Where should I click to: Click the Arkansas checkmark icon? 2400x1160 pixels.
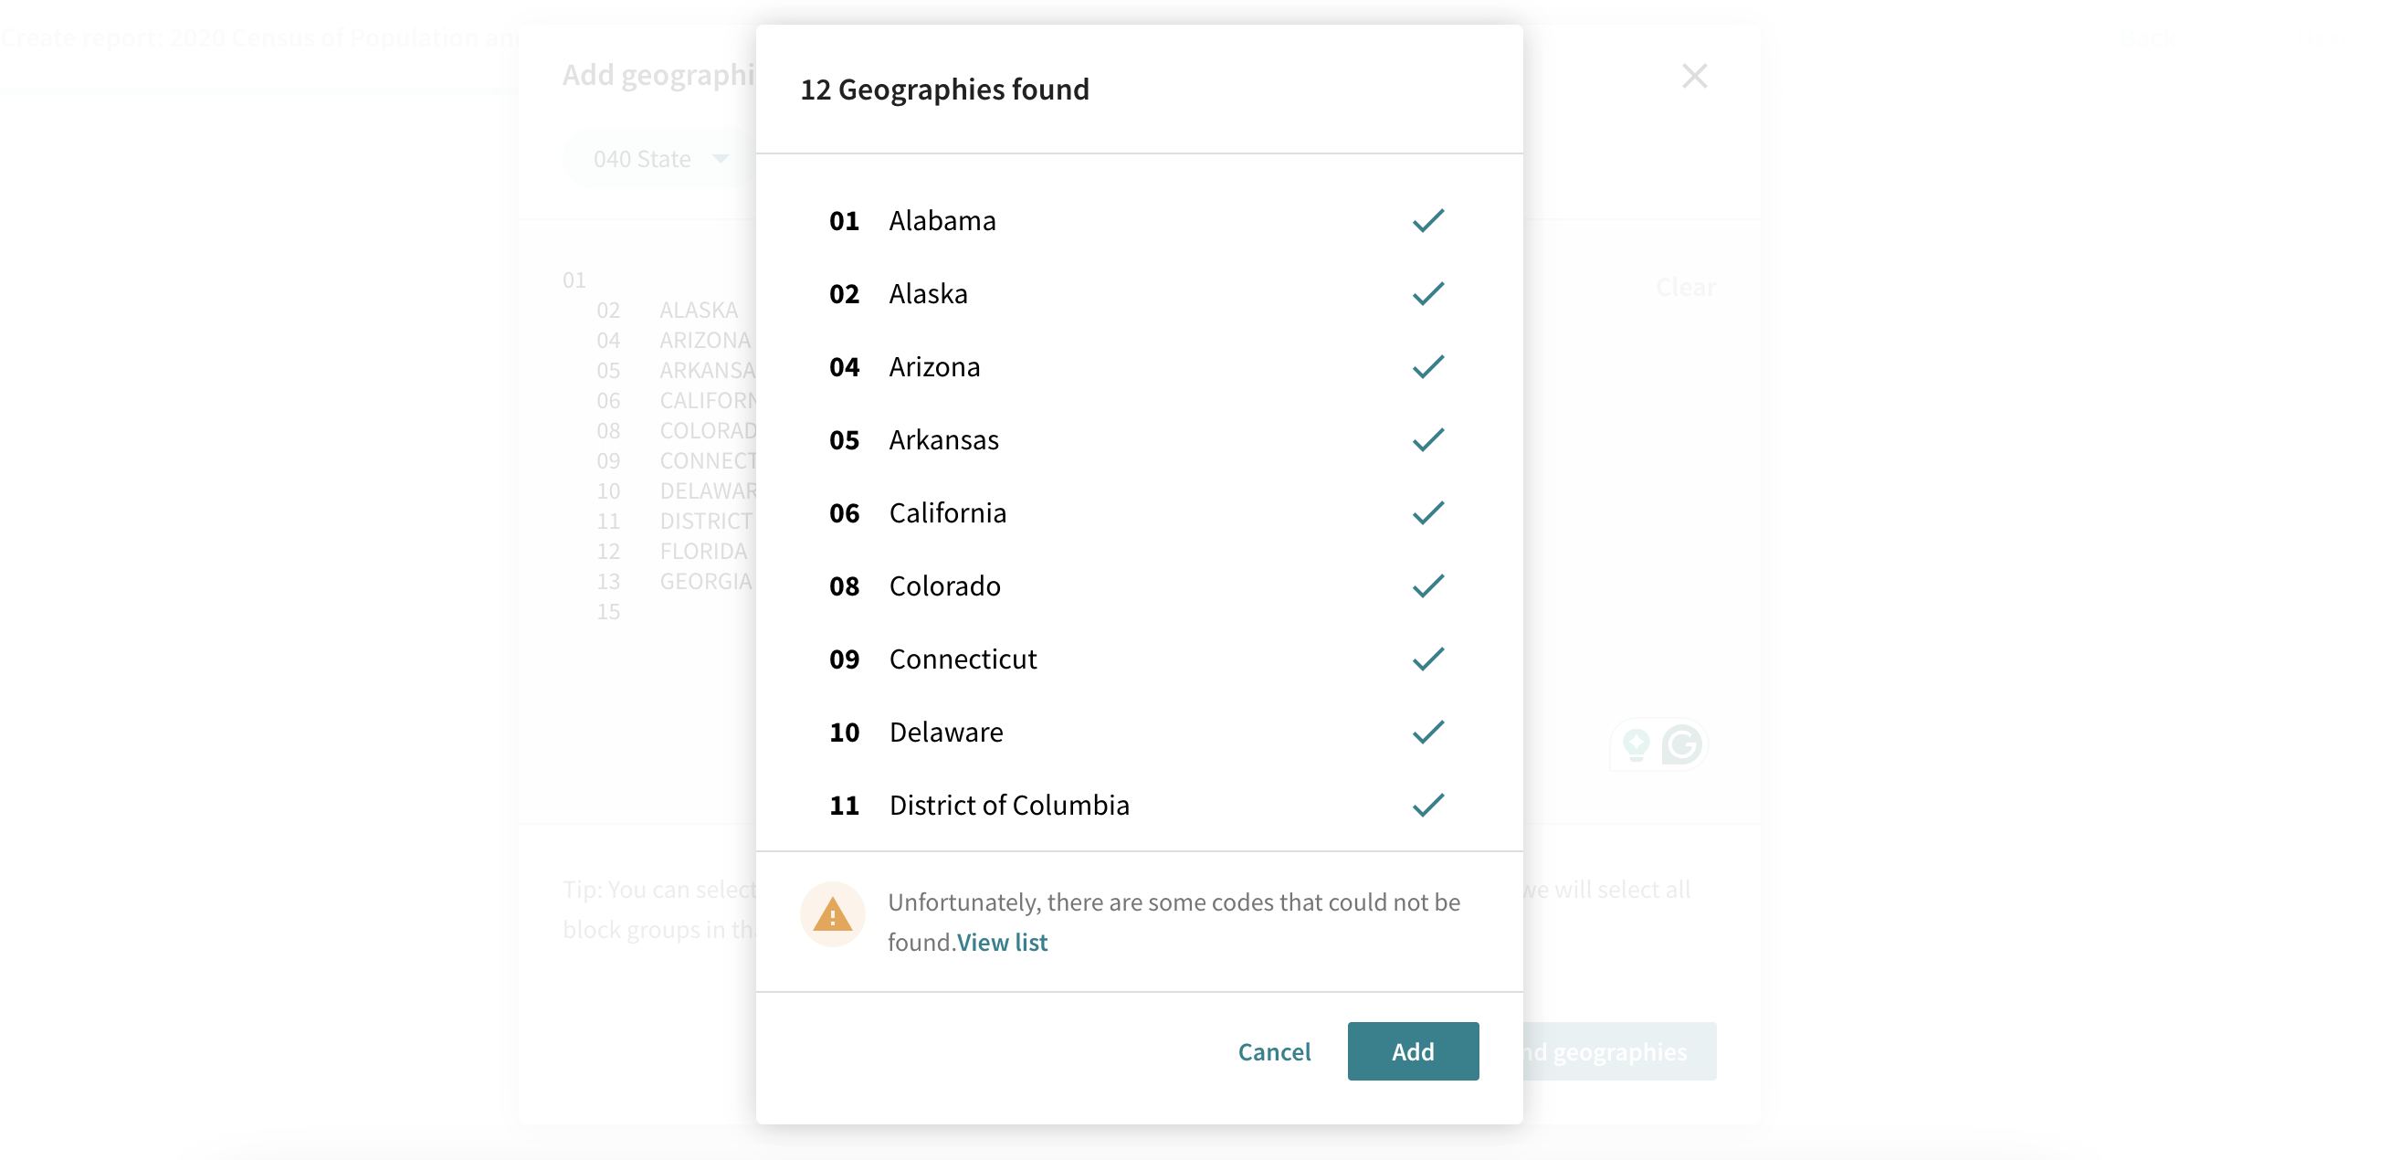[1427, 439]
